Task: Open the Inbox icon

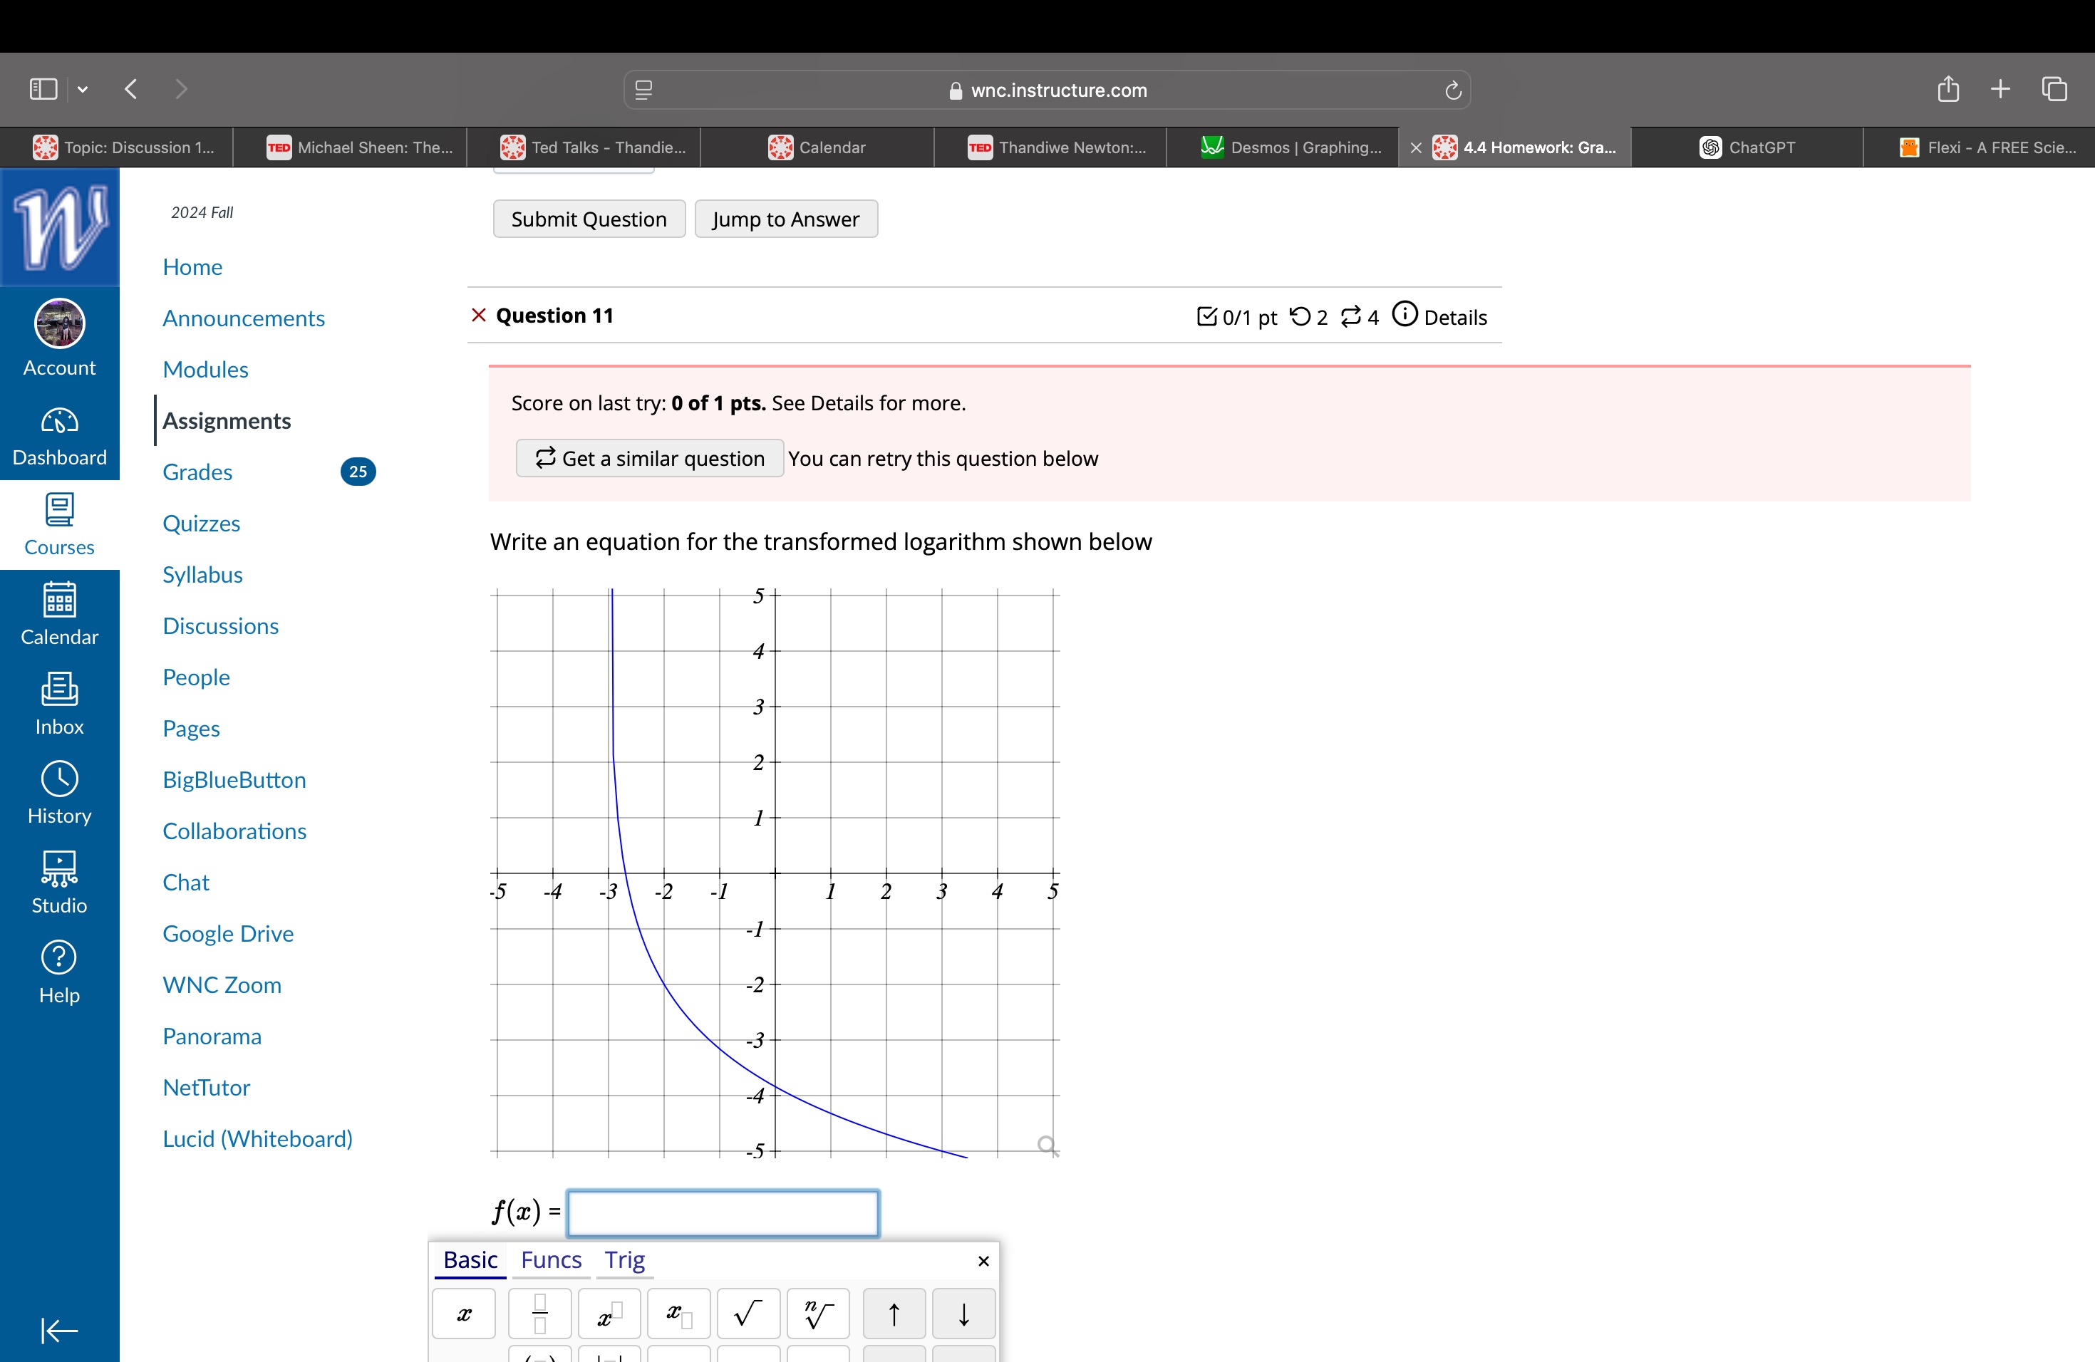Action: [60, 704]
